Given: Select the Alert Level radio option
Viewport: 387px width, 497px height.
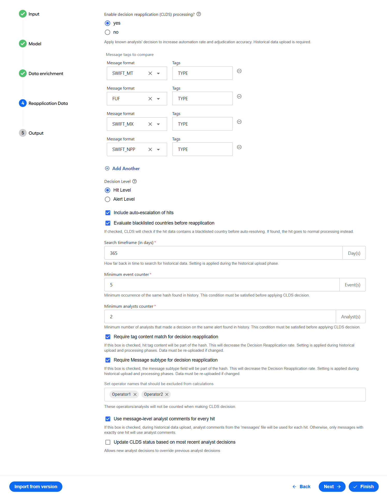Looking at the screenshot, I should 107,199.
